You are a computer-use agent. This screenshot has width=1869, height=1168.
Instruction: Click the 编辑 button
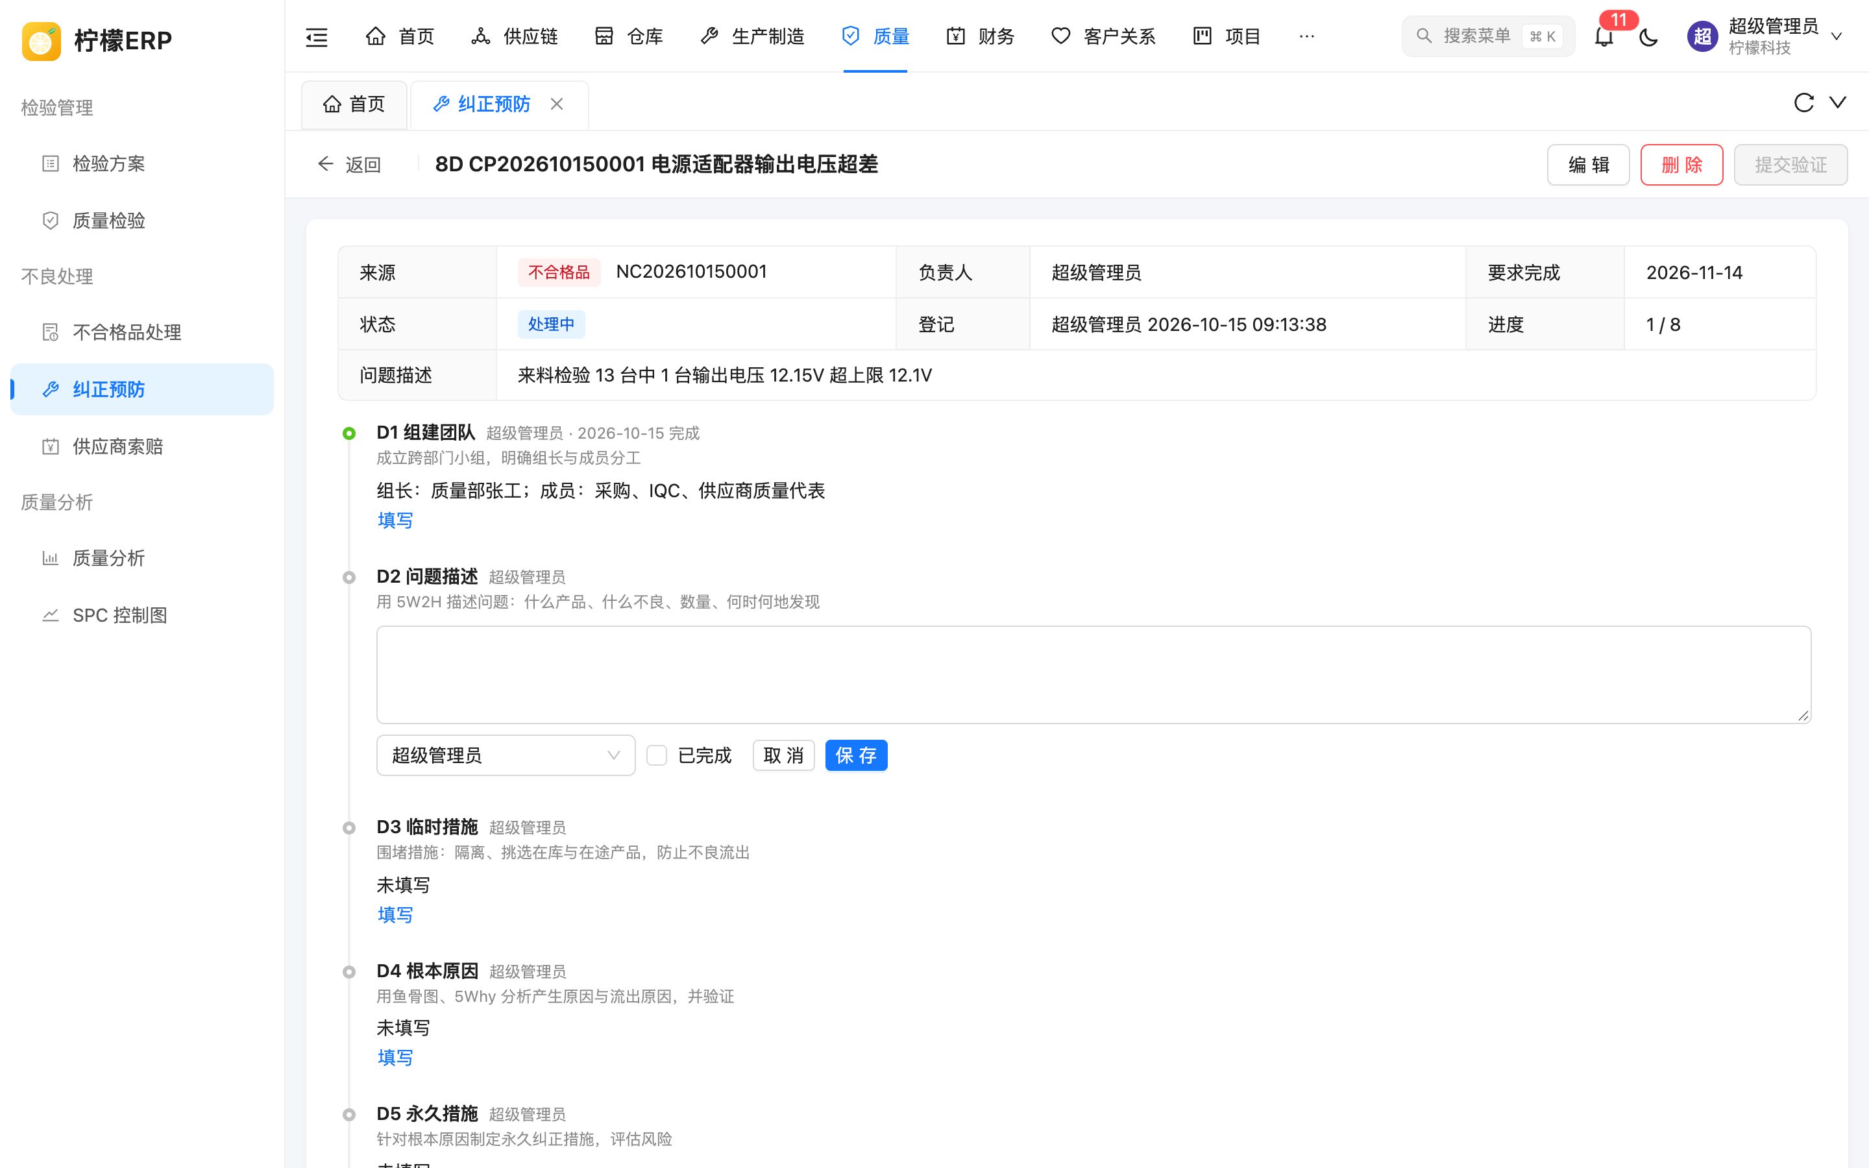[1589, 165]
